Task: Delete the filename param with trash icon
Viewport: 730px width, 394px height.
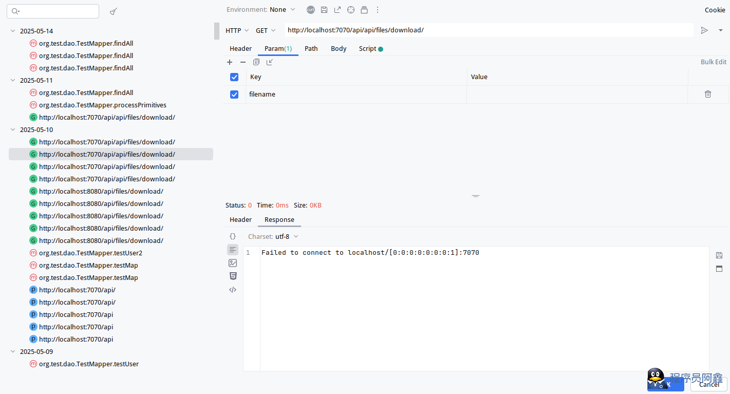Action: [x=708, y=94]
